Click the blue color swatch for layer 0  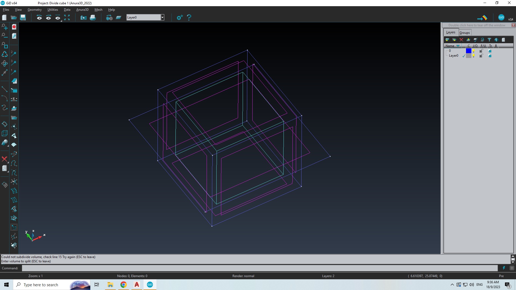coord(468,51)
